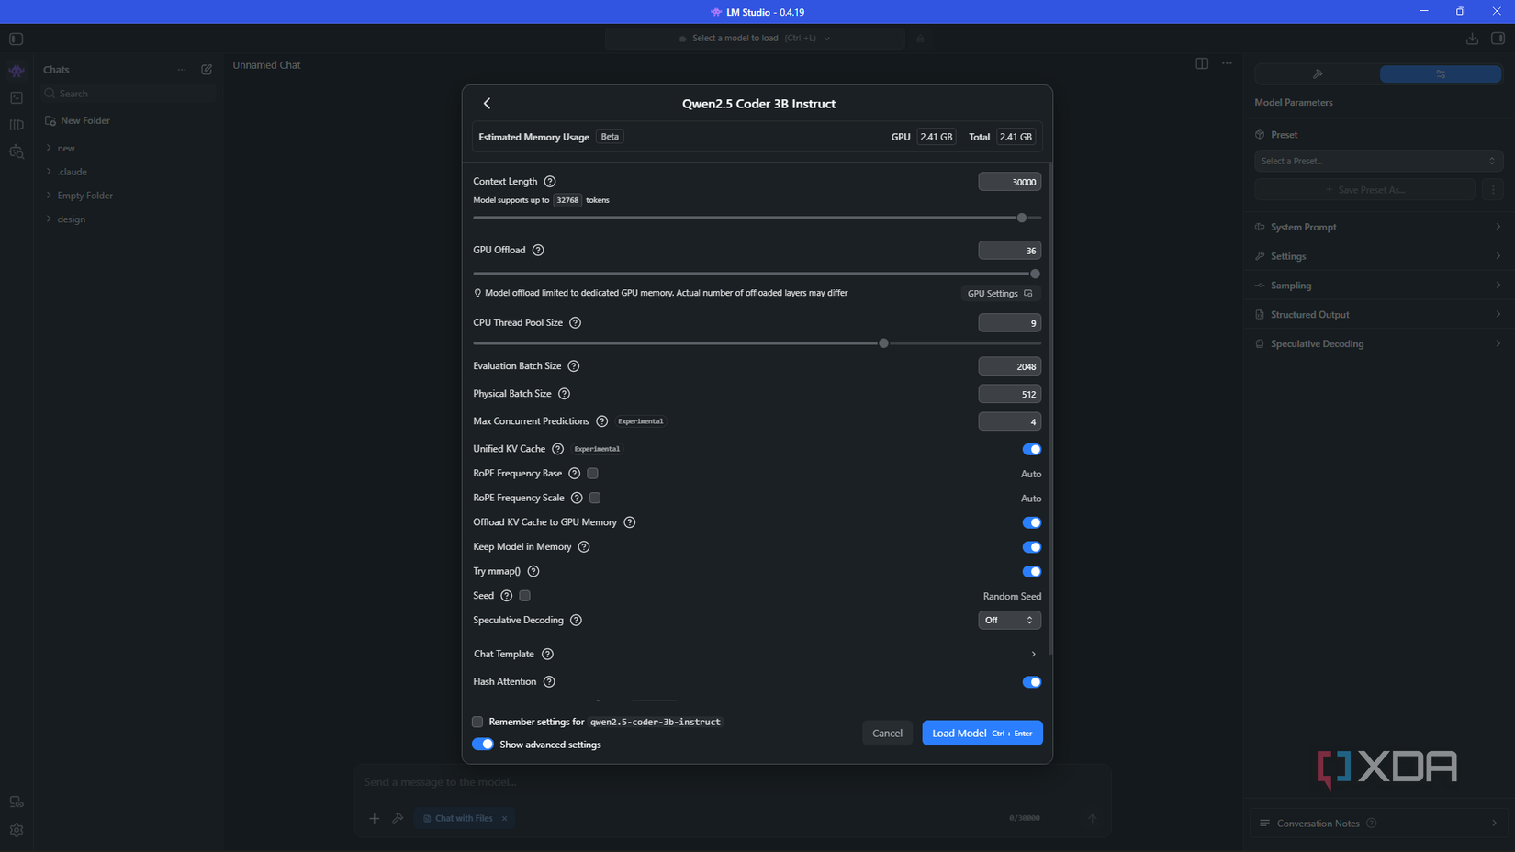Check Remember settings for model checkbox
Screen dimensions: 1515x852
(x=477, y=723)
